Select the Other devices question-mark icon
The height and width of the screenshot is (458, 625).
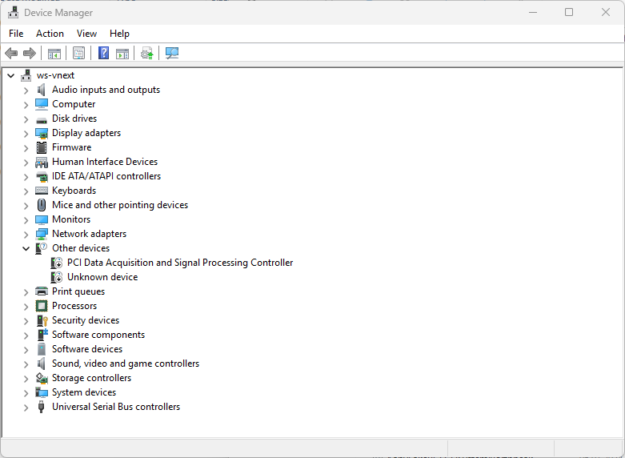(x=42, y=248)
